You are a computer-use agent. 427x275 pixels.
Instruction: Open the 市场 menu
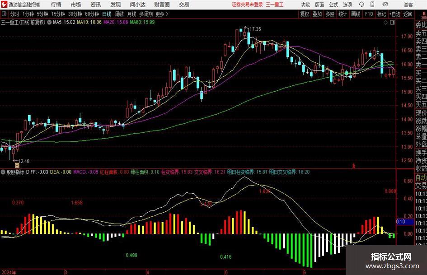coord(76,5)
